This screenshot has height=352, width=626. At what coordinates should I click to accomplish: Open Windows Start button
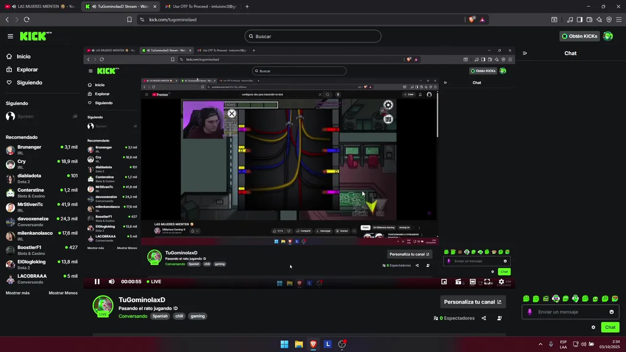pyautogui.click(x=284, y=344)
